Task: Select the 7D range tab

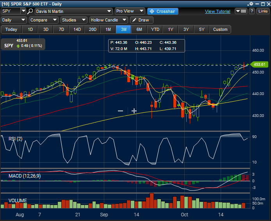Action: (61, 29)
